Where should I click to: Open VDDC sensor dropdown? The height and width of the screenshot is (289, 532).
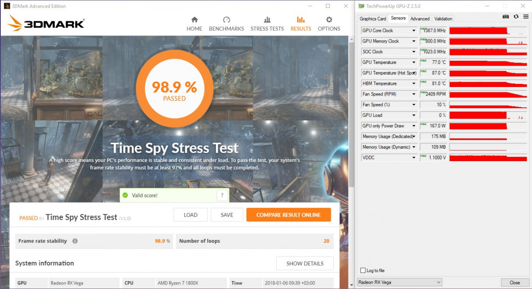(x=414, y=158)
